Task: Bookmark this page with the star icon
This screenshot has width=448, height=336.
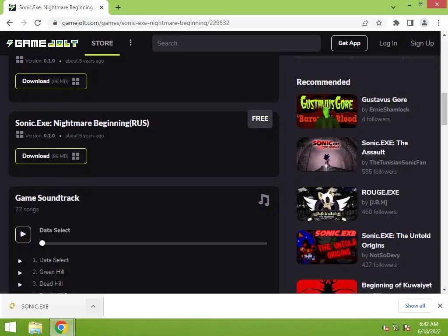Action: 379,23
